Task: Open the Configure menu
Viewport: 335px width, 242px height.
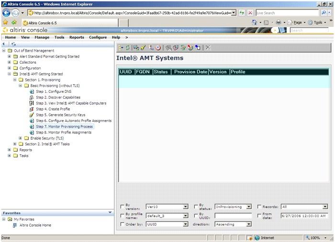Action: pos(98,37)
